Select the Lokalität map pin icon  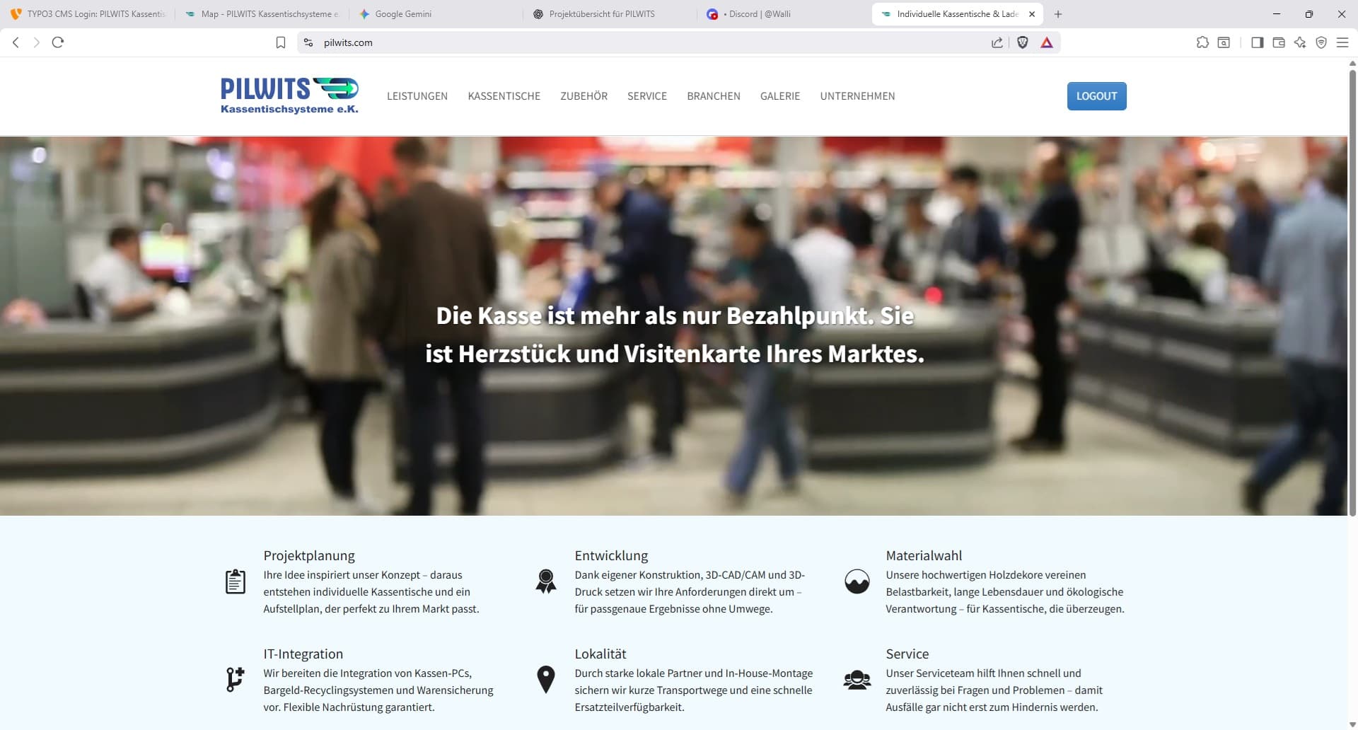[545, 679]
